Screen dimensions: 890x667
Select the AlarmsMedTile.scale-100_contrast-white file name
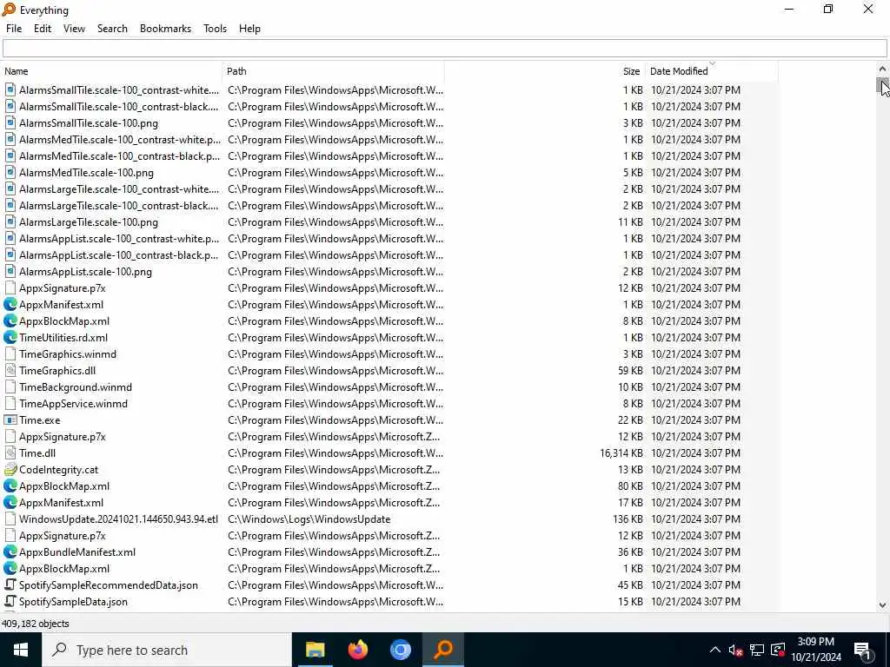pos(119,140)
